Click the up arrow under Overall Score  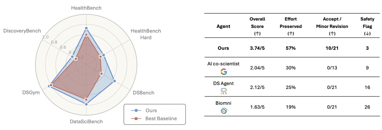[257, 34]
